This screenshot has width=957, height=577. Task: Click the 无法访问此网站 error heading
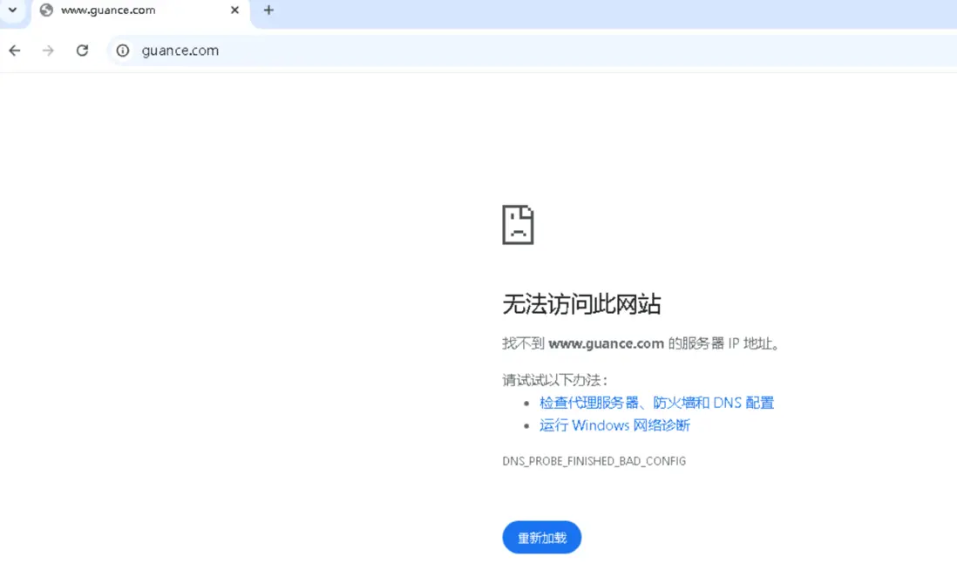pos(581,304)
